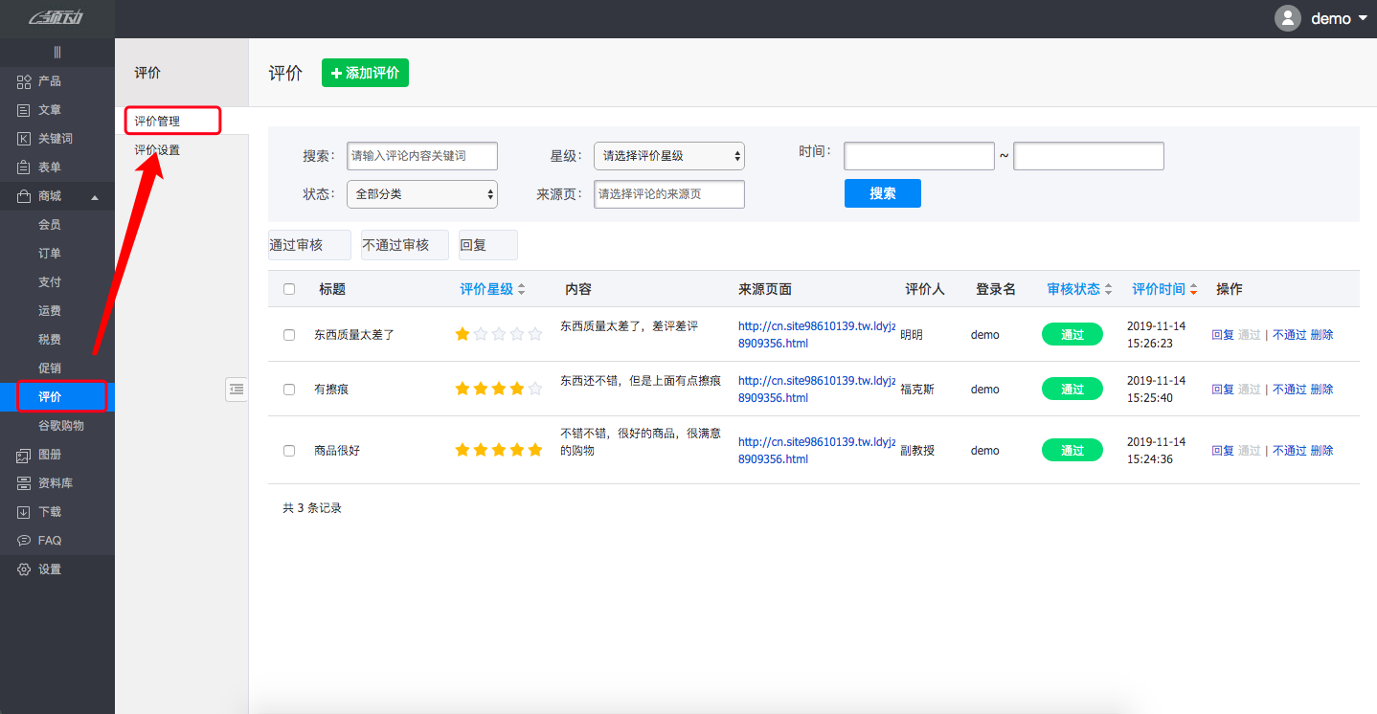This screenshot has height=714, width=1377.
Task: Toggle the select-all checkbox in table header
Action: 289,289
